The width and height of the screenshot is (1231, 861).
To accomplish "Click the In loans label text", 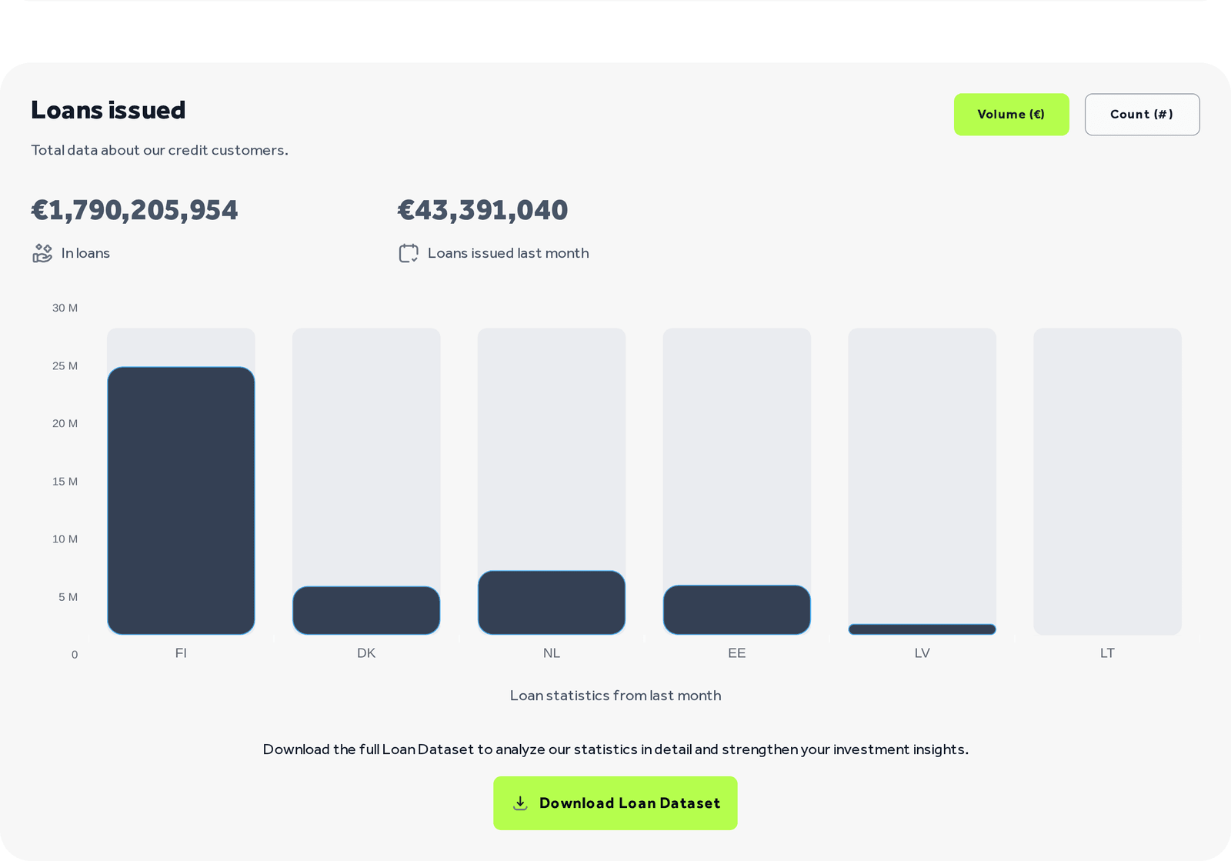I will pos(85,253).
